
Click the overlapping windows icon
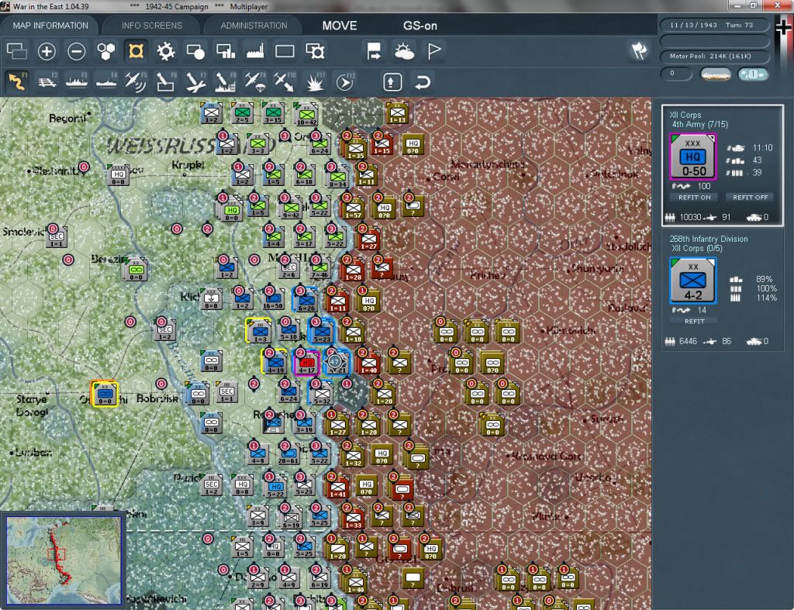coord(17,51)
